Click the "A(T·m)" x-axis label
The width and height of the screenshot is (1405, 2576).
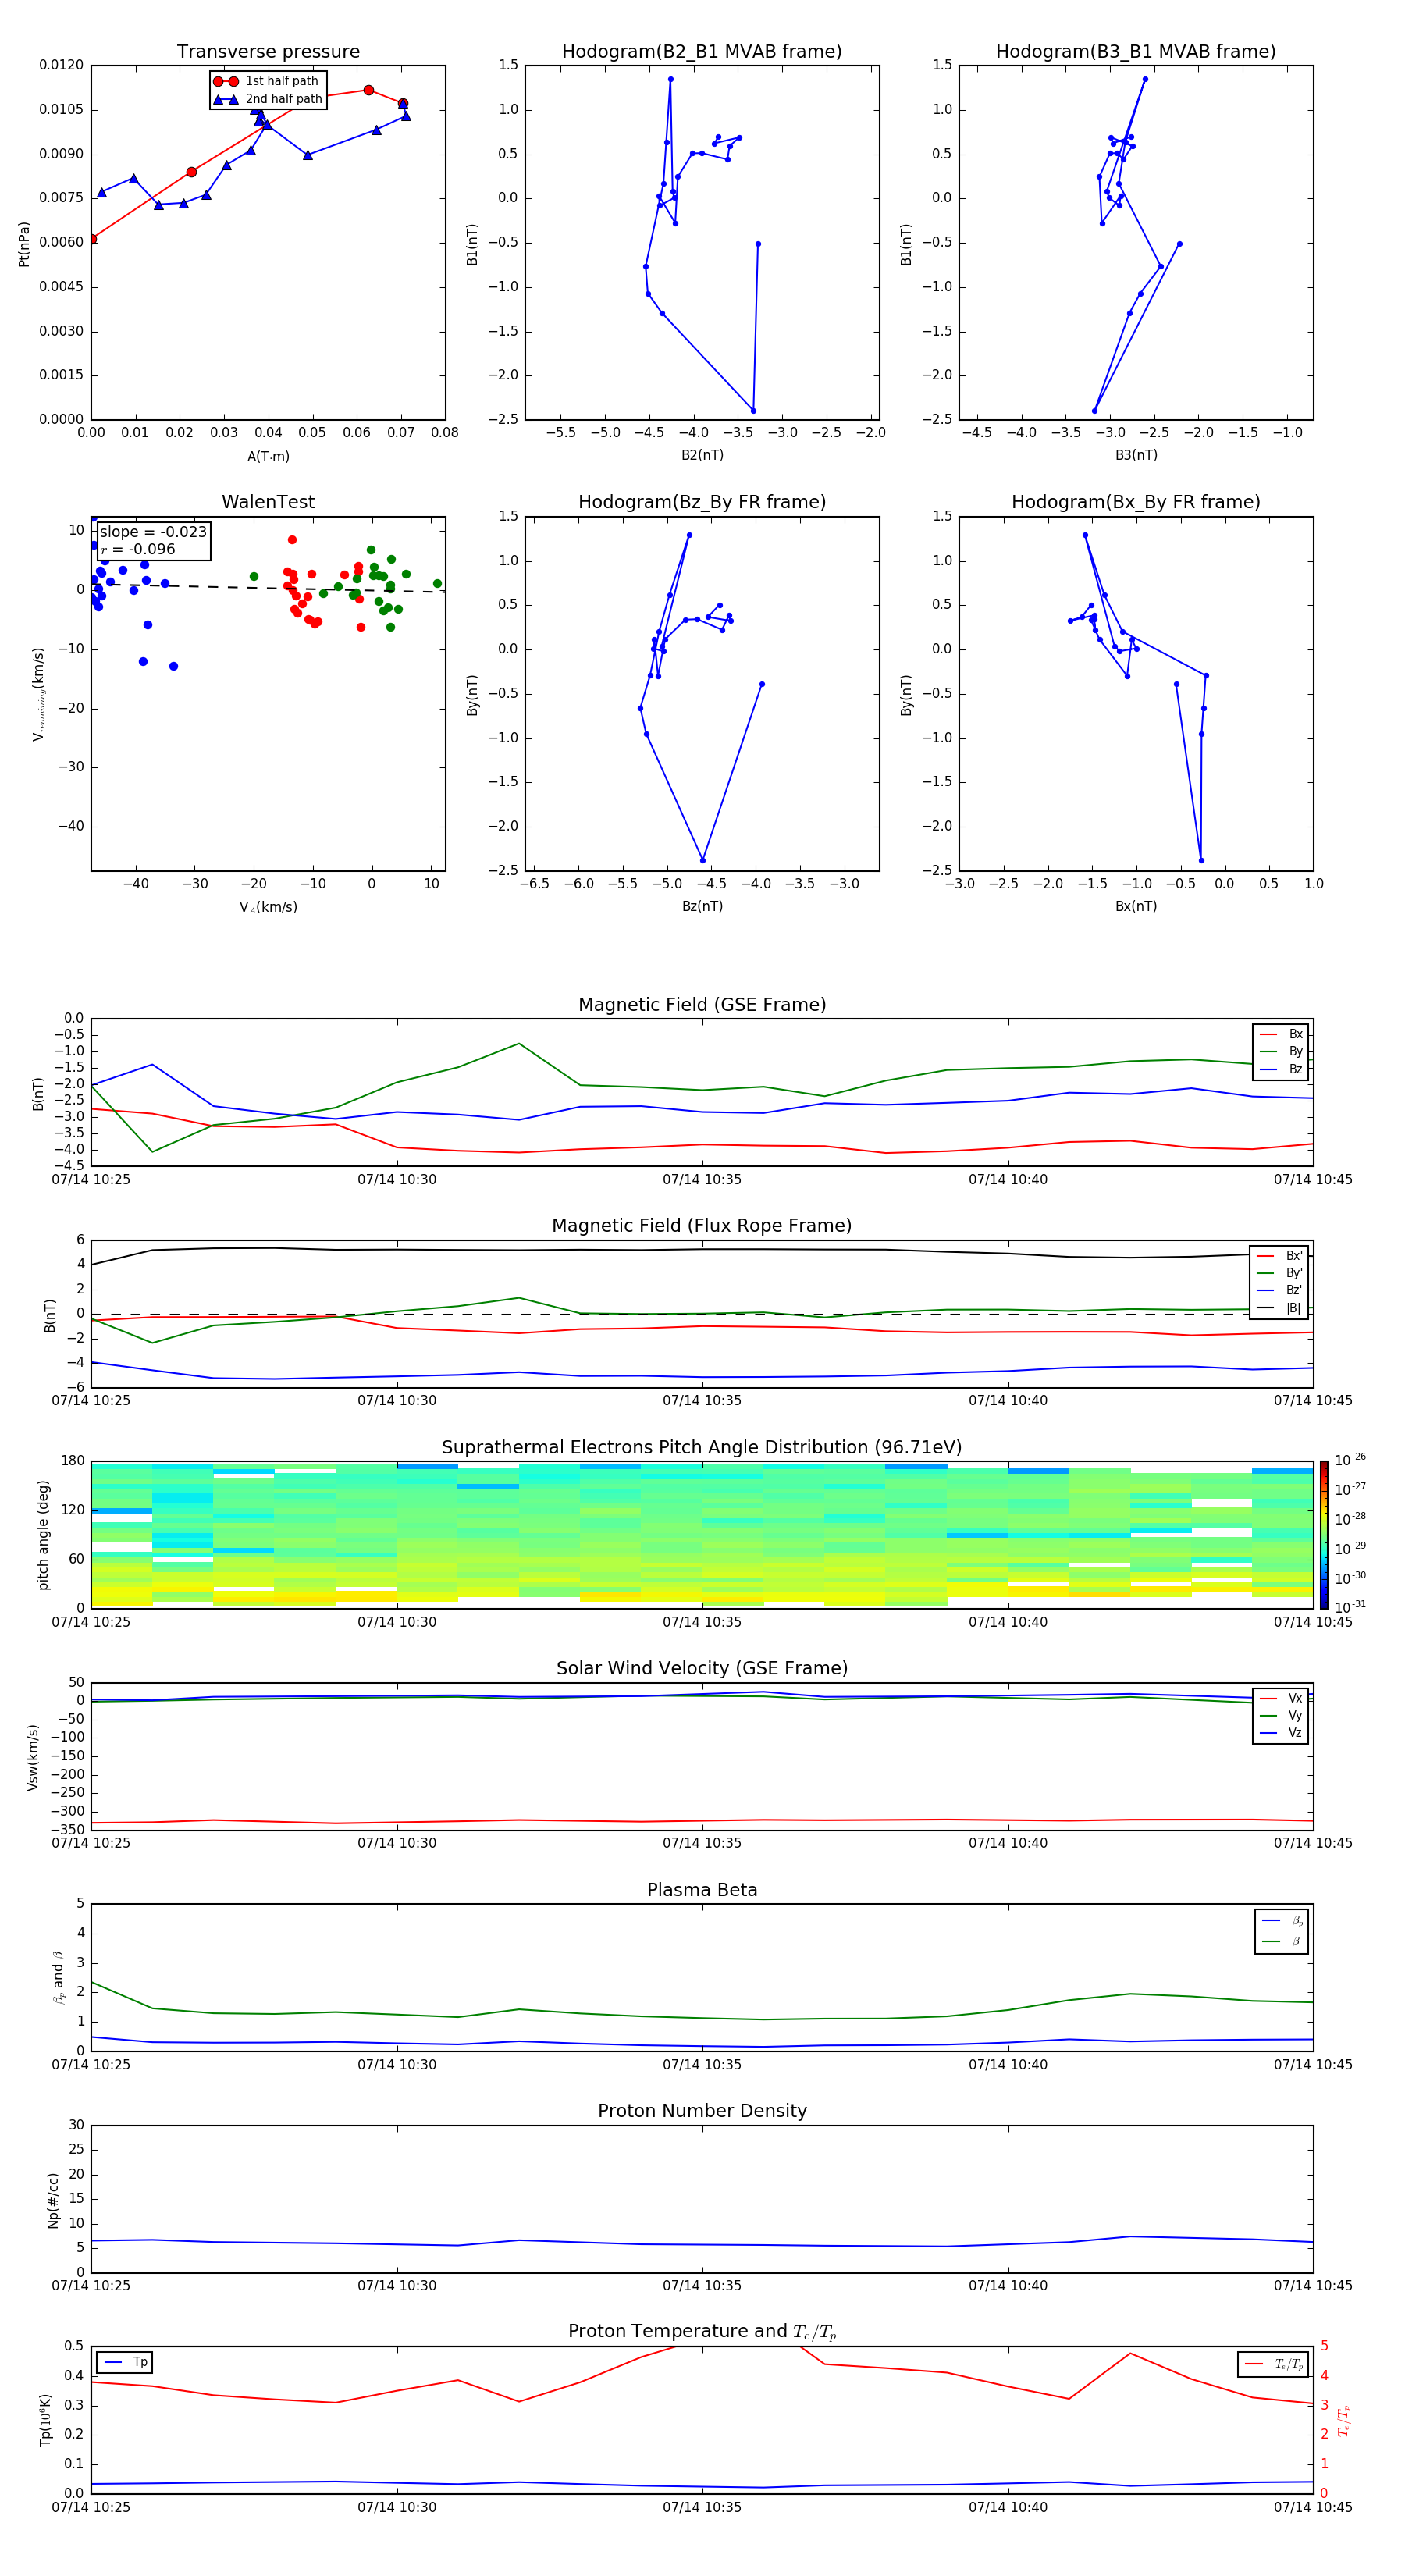coord(268,457)
